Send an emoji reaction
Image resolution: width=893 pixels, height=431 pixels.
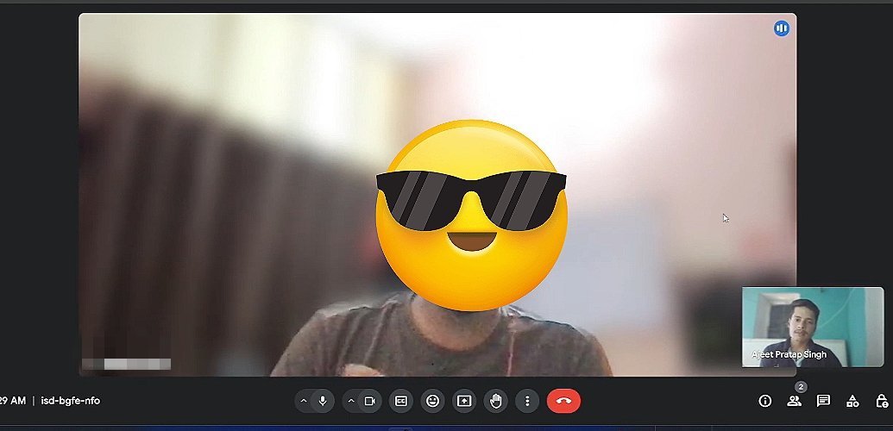[x=433, y=402]
